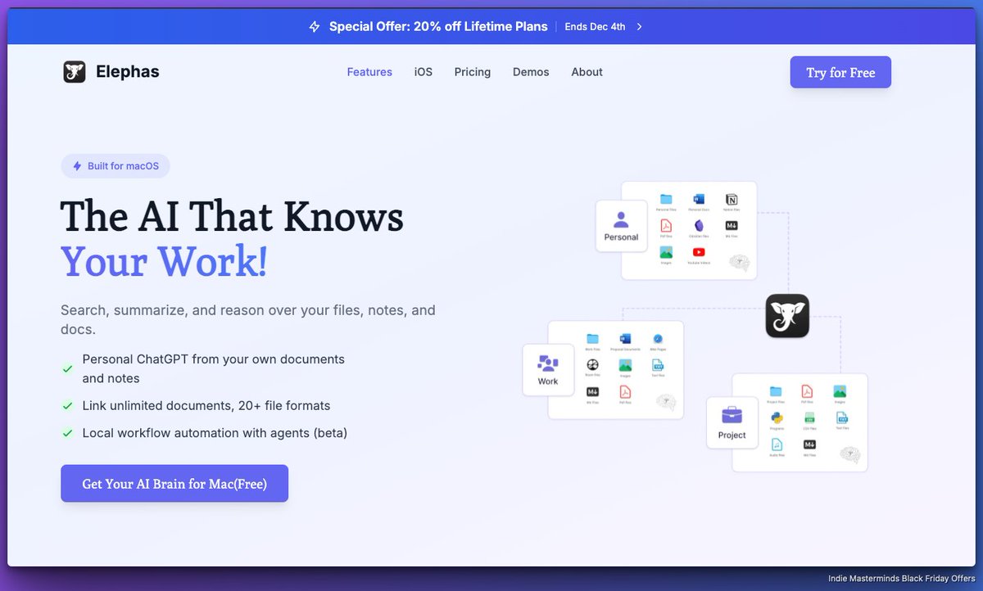Click the 'Your Work!' purple heading

pos(164,261)
